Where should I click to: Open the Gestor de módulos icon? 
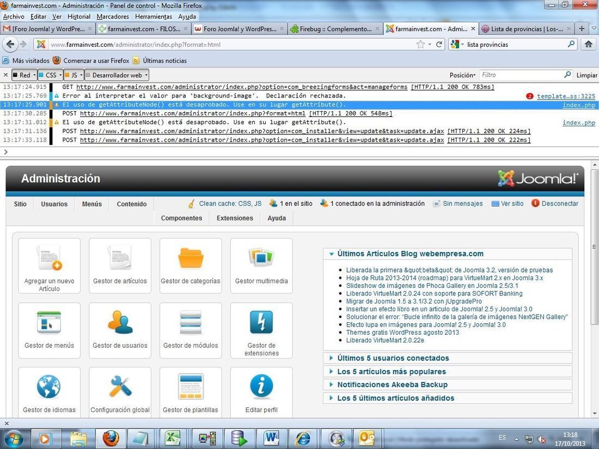coord(191,330)
